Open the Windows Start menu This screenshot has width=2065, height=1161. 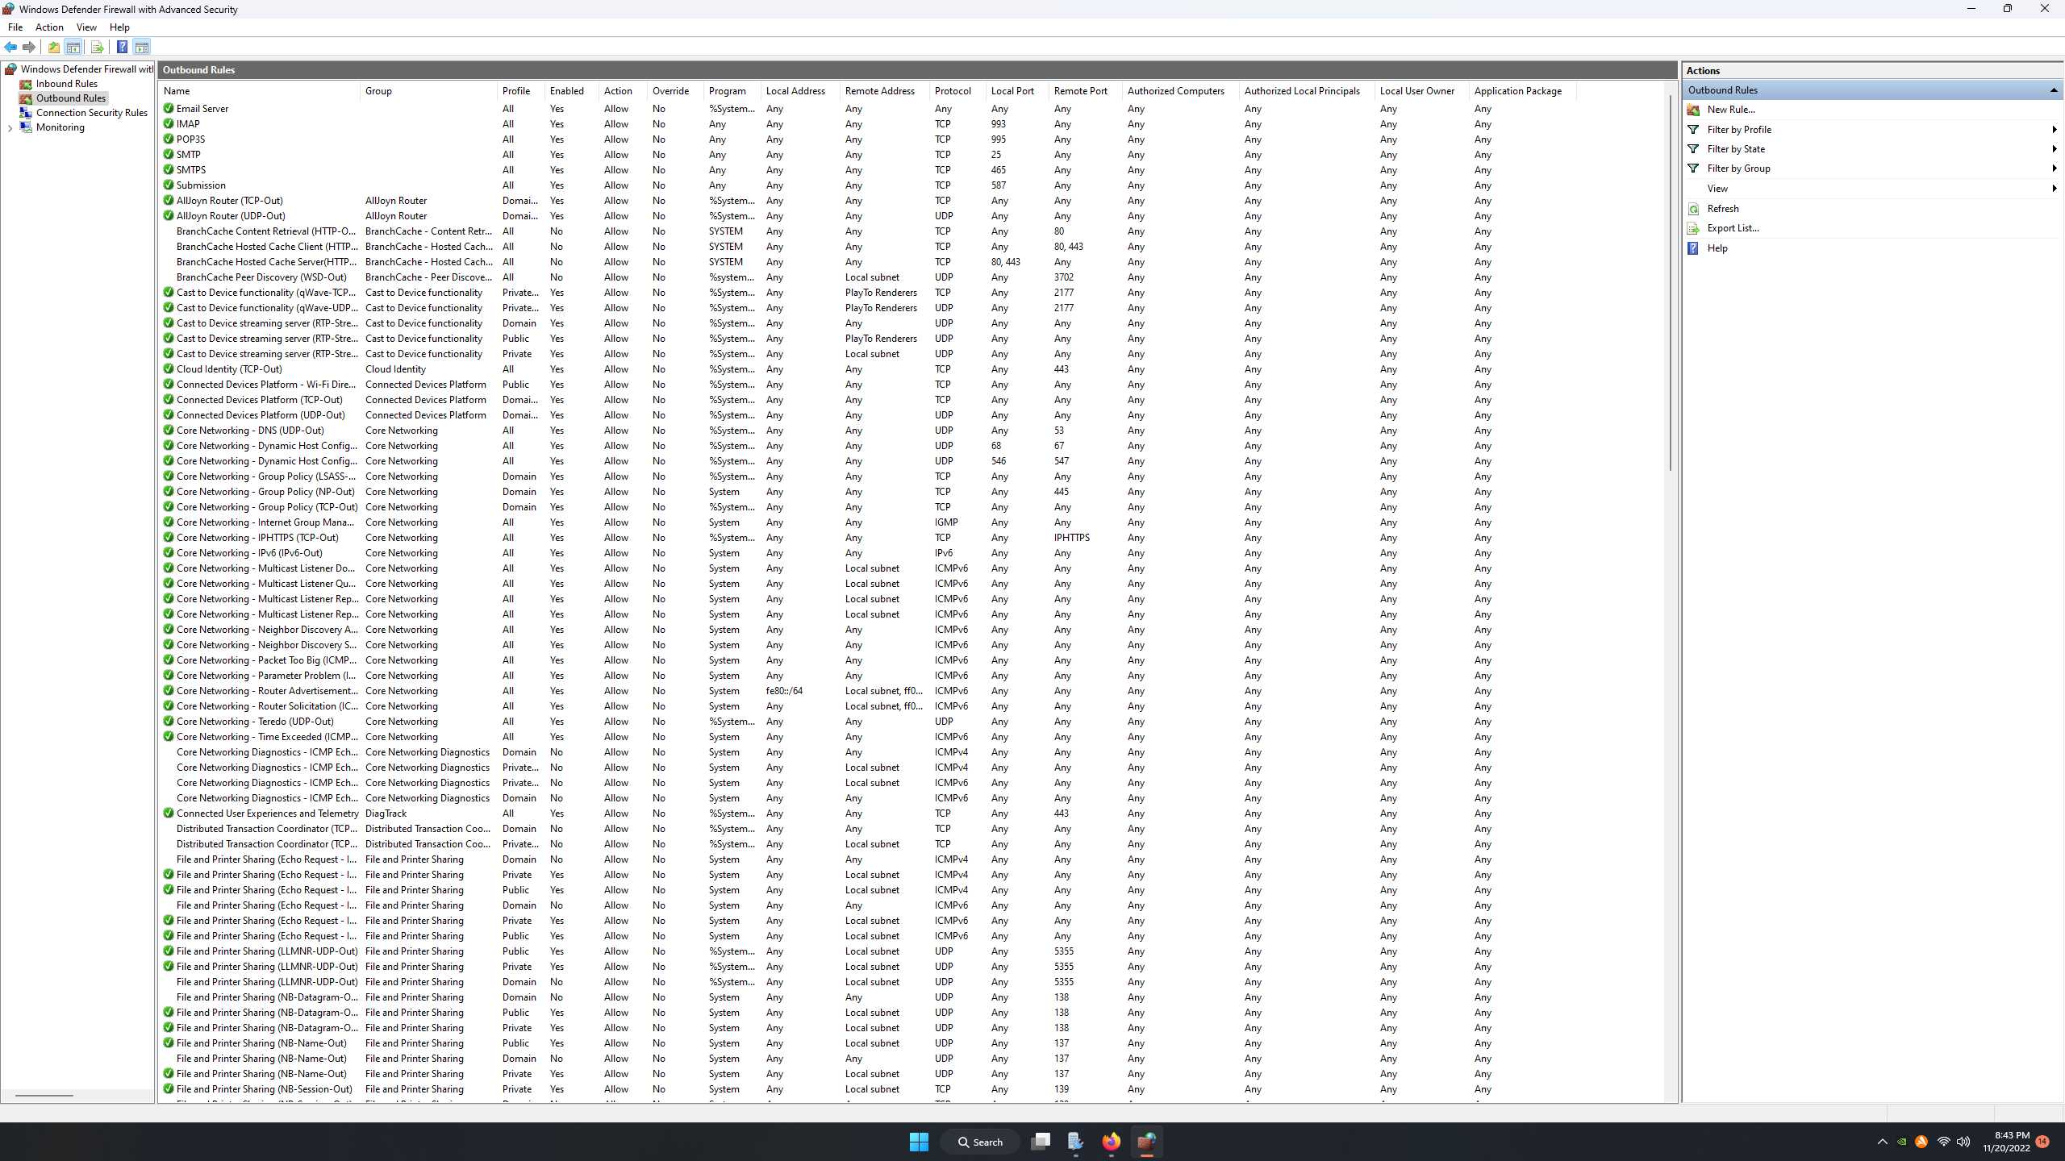919,1142
